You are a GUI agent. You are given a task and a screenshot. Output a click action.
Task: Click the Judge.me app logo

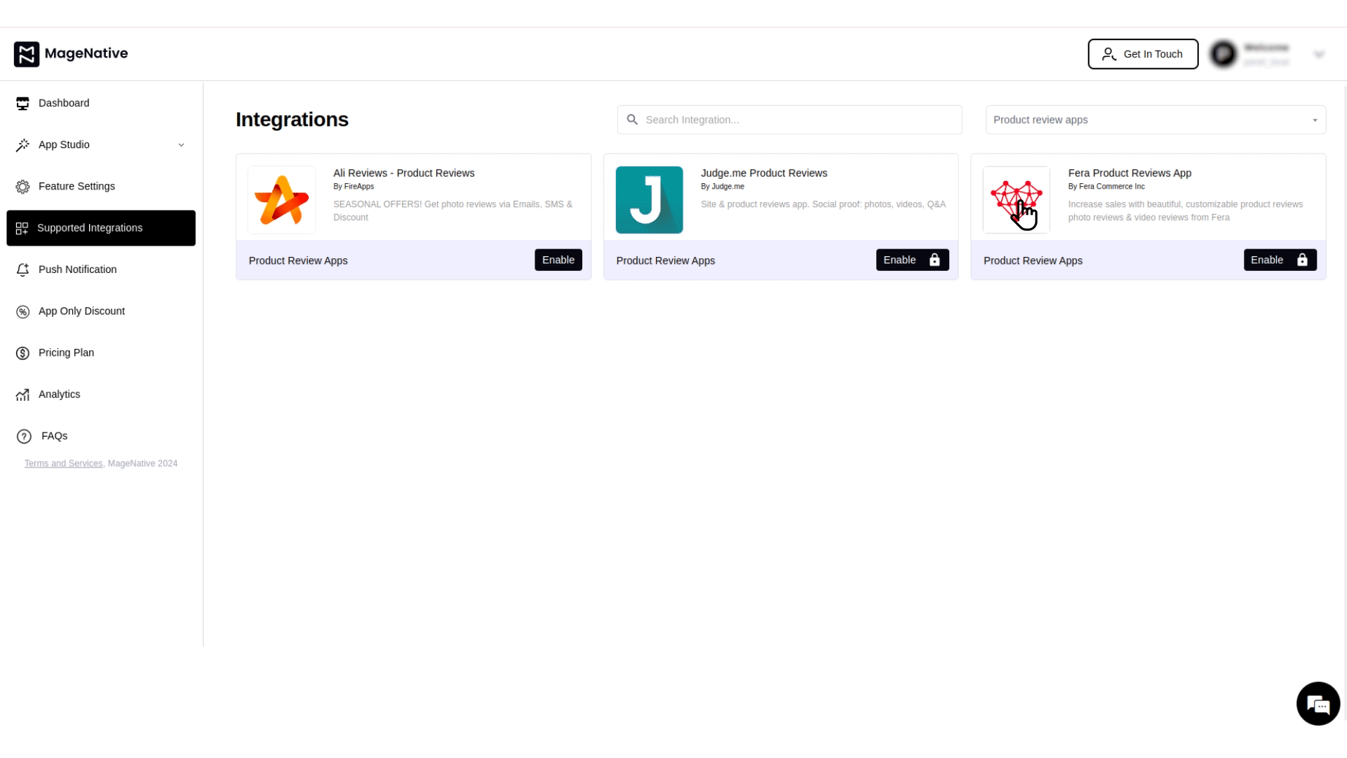[649, 200]
